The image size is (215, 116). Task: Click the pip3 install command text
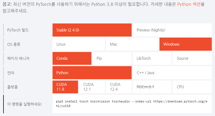(x=132, y=103)
